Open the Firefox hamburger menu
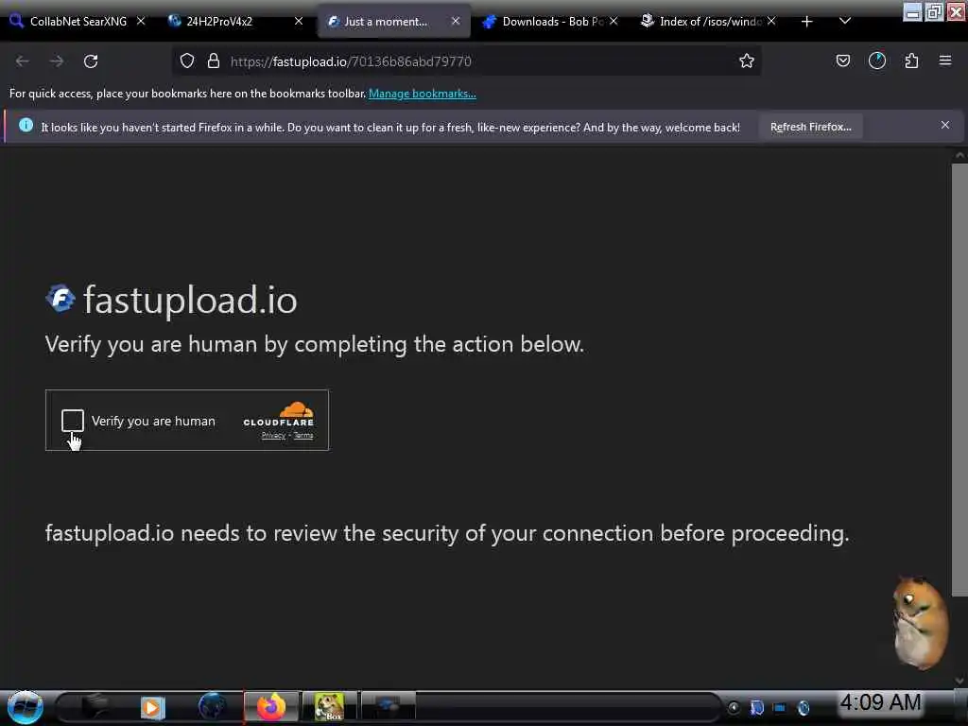The height and width of the screenshot is (726, 968). click(x=945, y=60)
